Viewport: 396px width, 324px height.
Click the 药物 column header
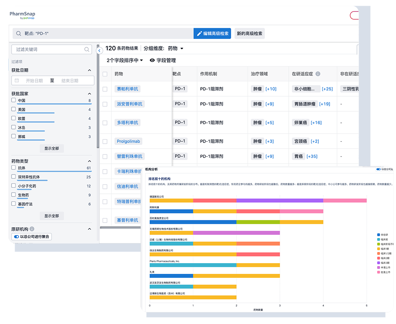coord(119,74)
